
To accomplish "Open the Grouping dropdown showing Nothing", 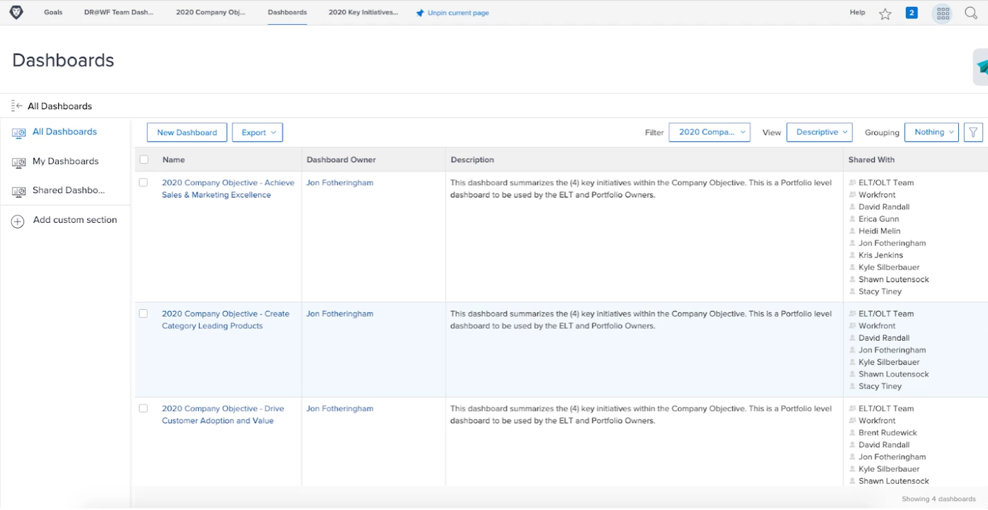I will click(x=931, y=133).
